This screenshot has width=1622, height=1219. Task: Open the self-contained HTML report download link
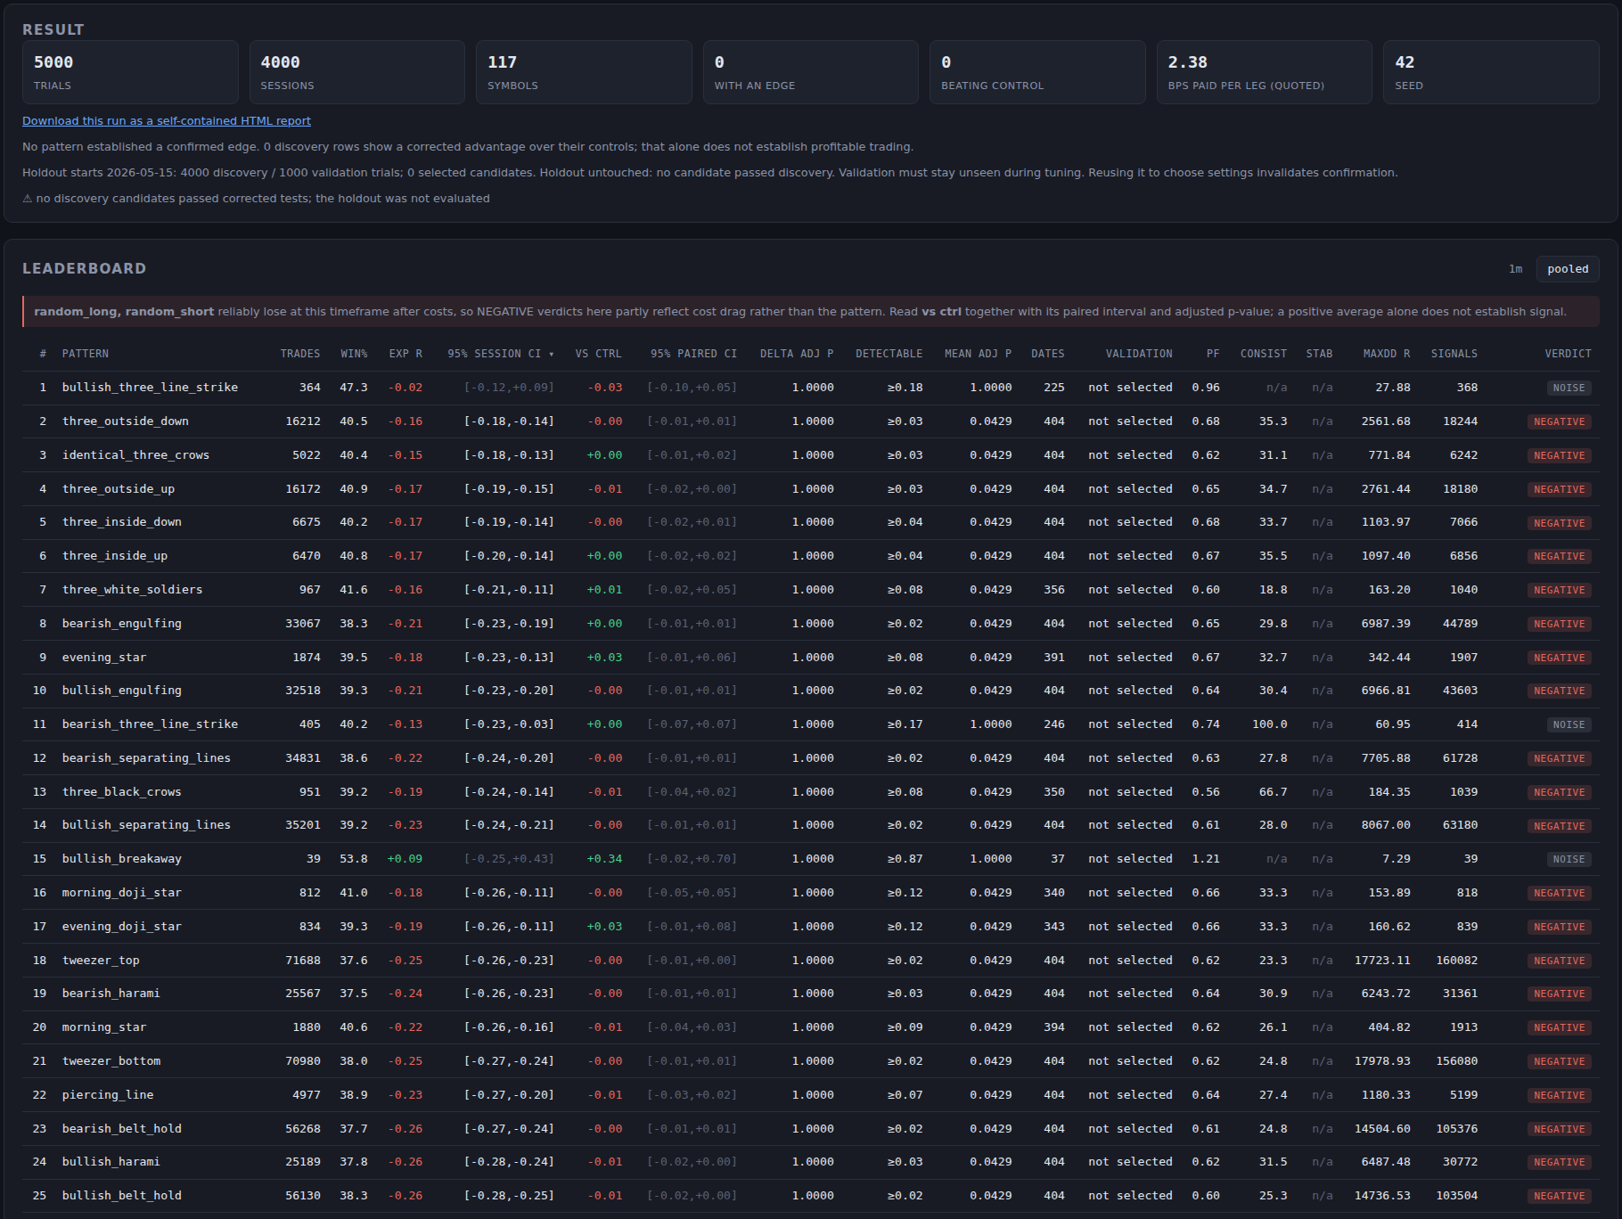167,121
